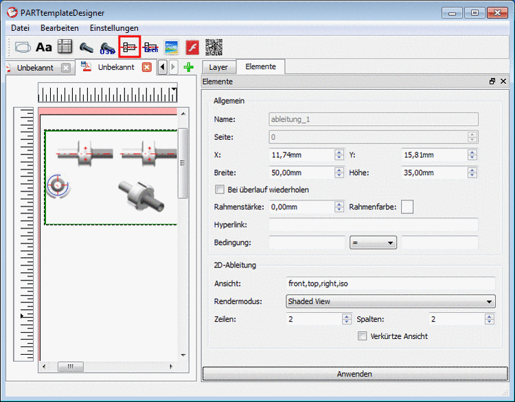
Task: Go to next tabs with right arrow
Action: click(173, 67)
